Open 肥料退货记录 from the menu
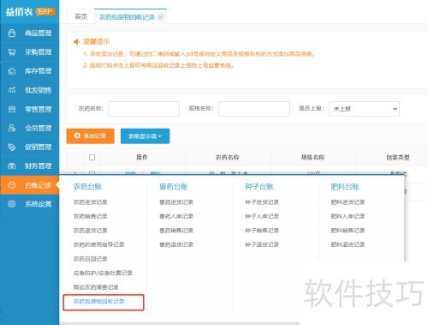This screenshot has height=325, width=428. (348, 244)
